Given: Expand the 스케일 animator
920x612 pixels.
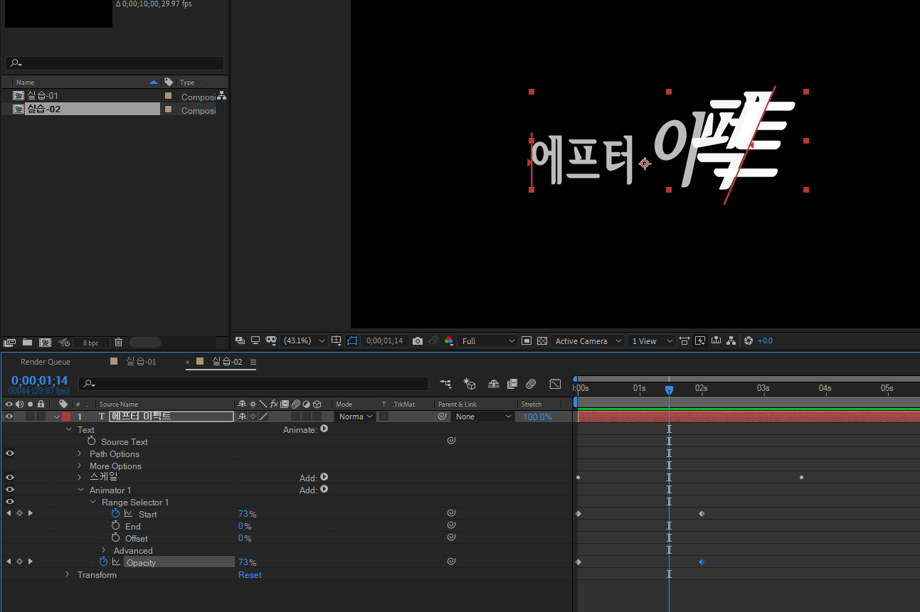Looking at the screenshot, I should pos(80,478).
